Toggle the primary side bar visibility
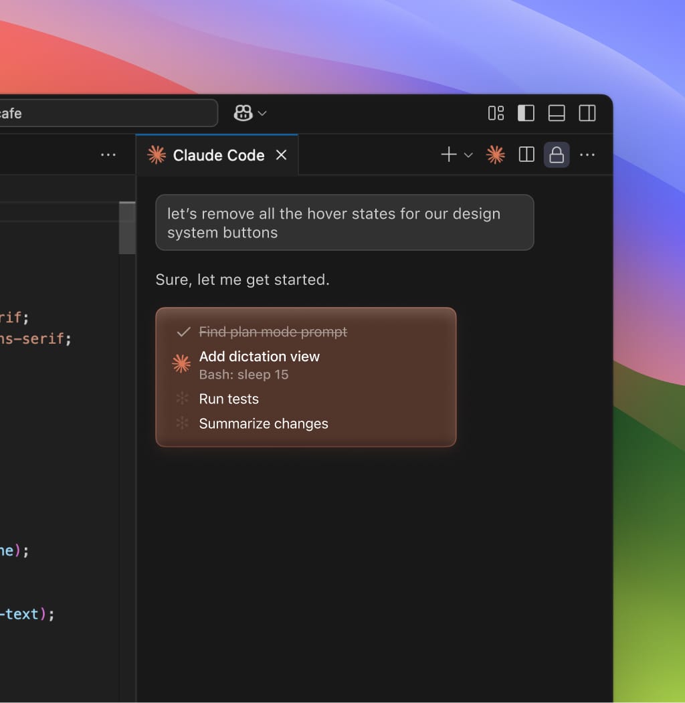This screenshot has height=703, width=685. click(x=526, y=114)
